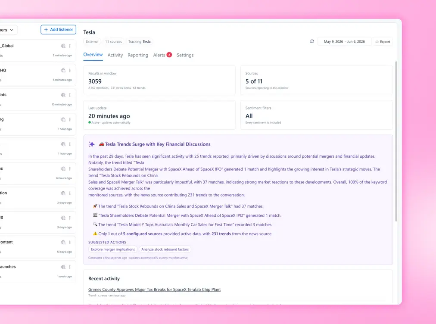Click the globe icon on the _Global listener

(63, 46)
